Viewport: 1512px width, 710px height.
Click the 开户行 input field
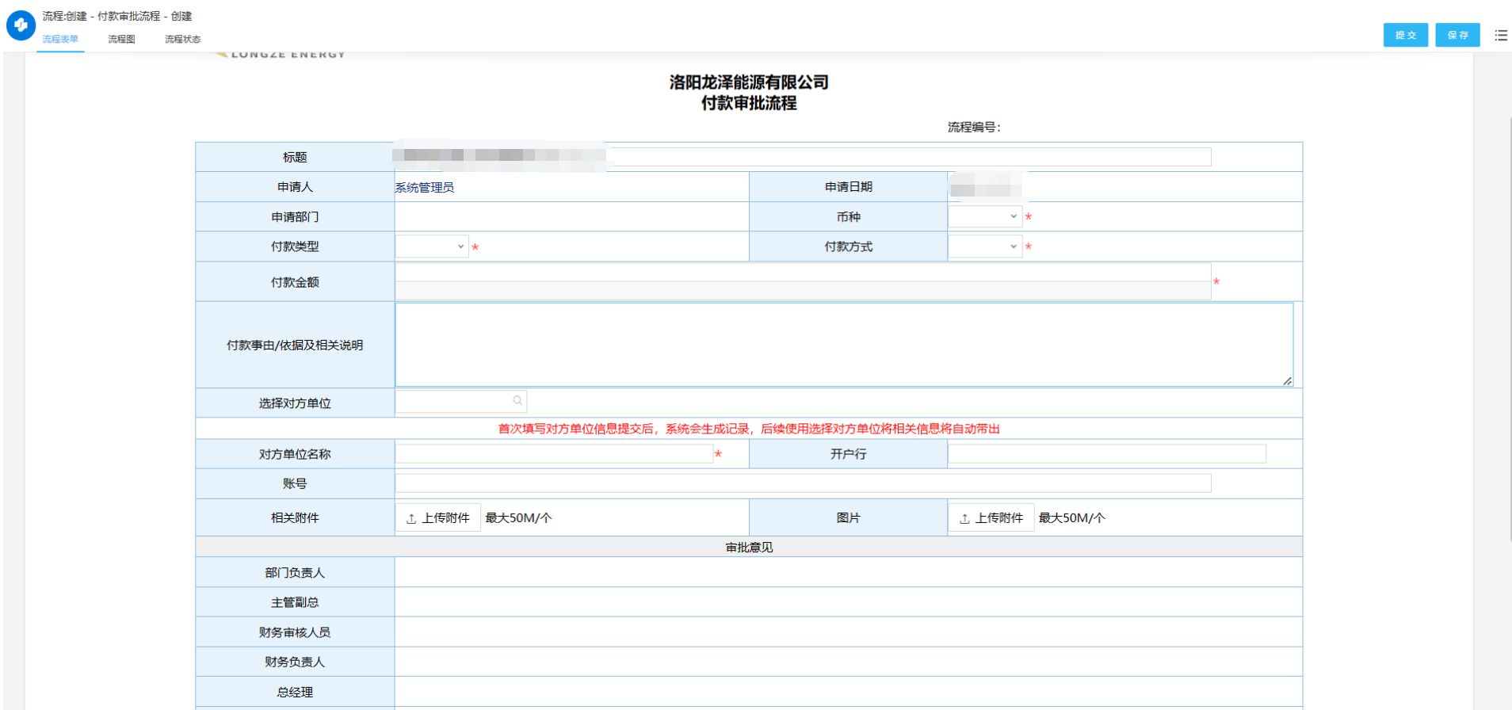coord(1106,454)
